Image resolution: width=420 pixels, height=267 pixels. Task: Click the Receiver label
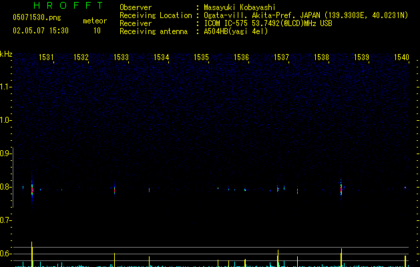point(136,23)
